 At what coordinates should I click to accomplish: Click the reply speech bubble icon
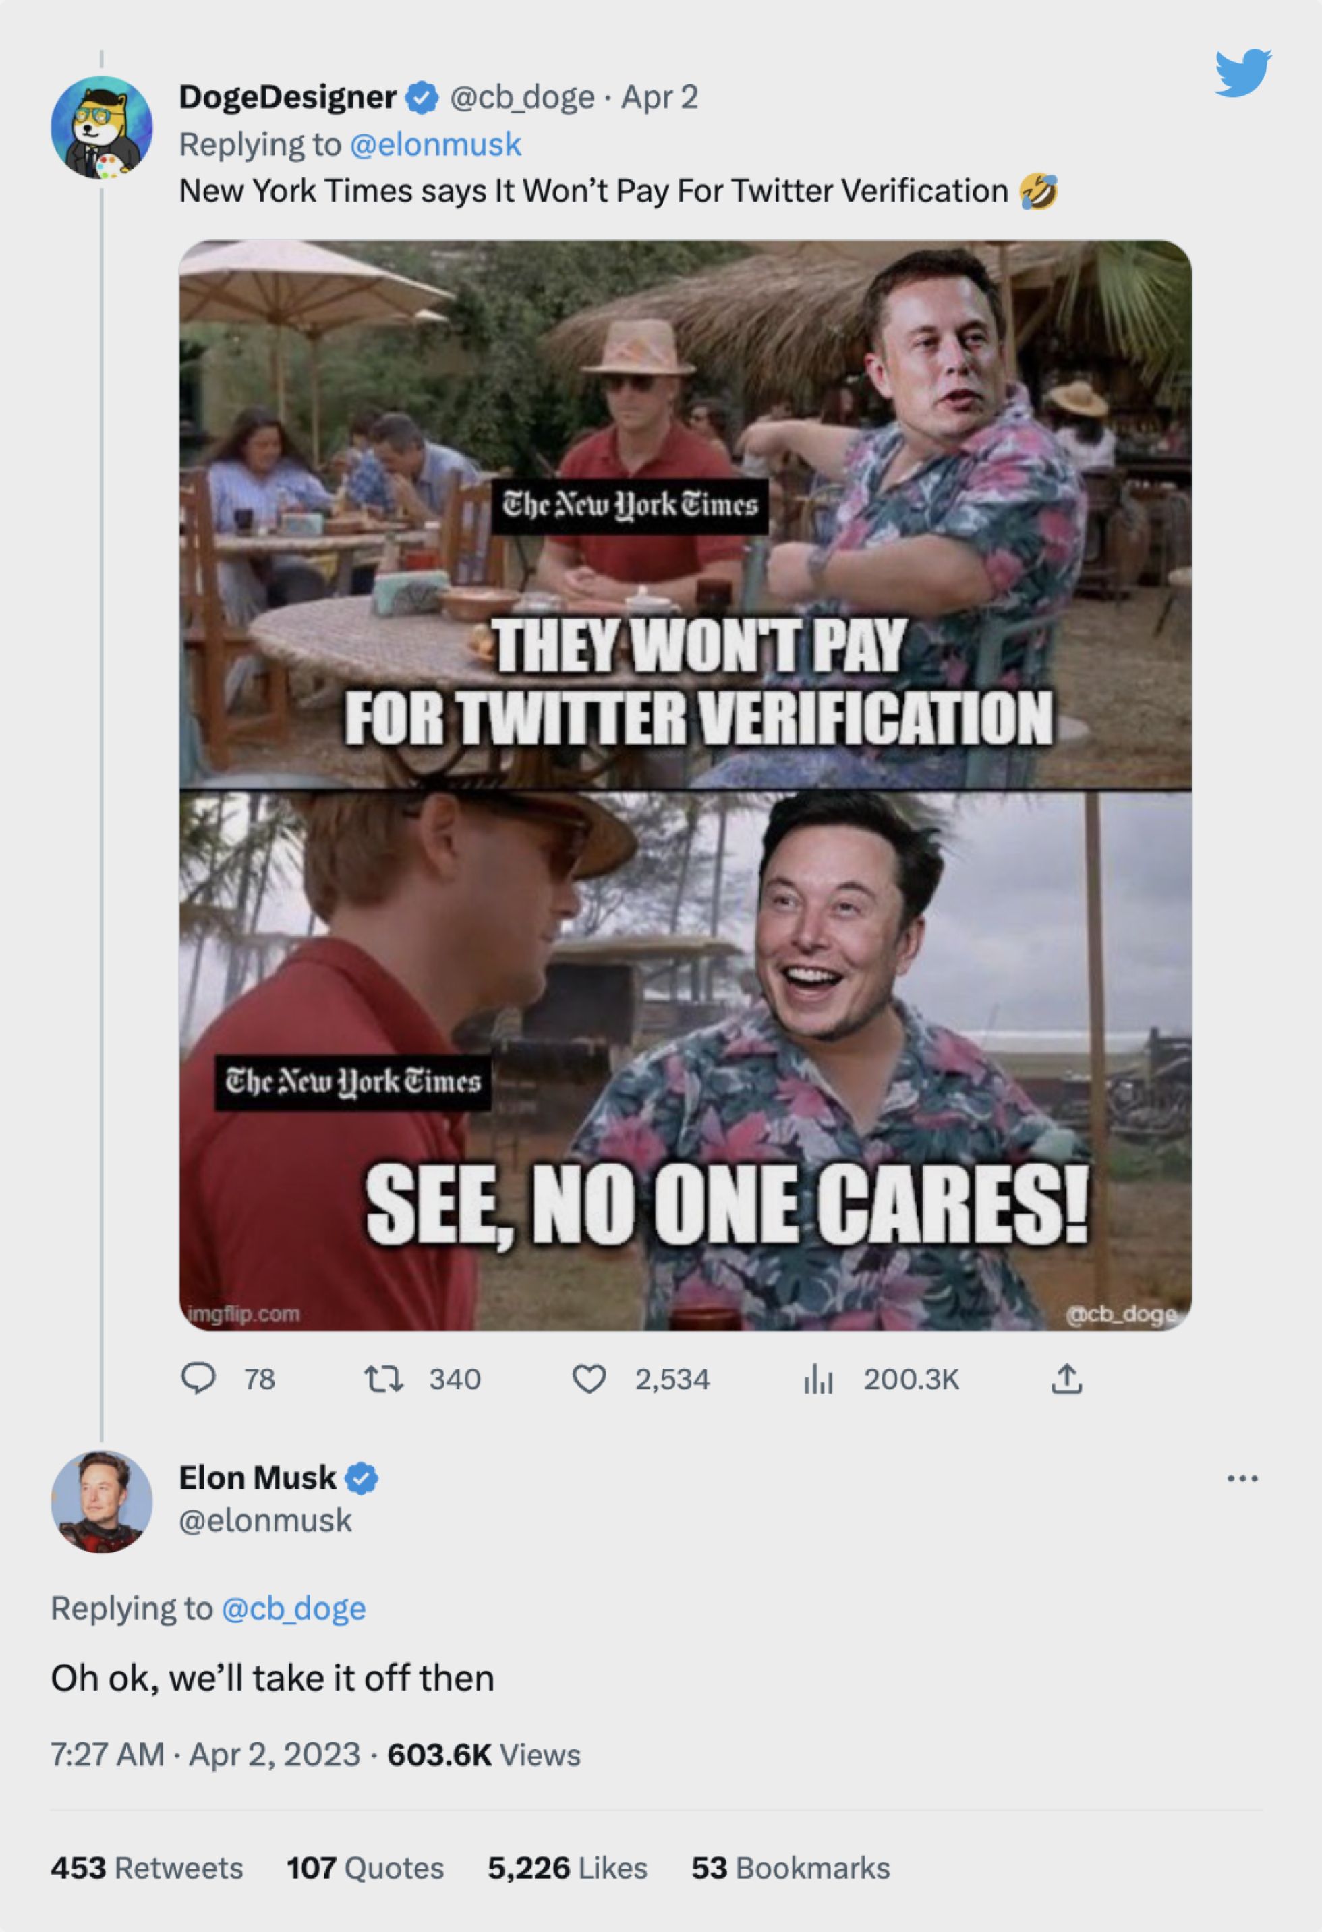click(199, 1378)
